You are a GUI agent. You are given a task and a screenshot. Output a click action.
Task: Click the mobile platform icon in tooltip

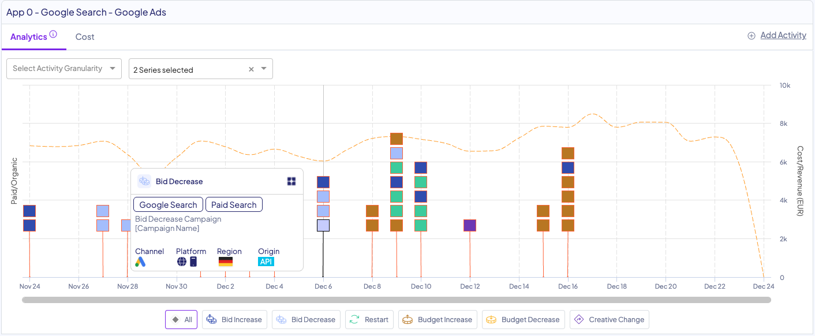click(193, 262)
